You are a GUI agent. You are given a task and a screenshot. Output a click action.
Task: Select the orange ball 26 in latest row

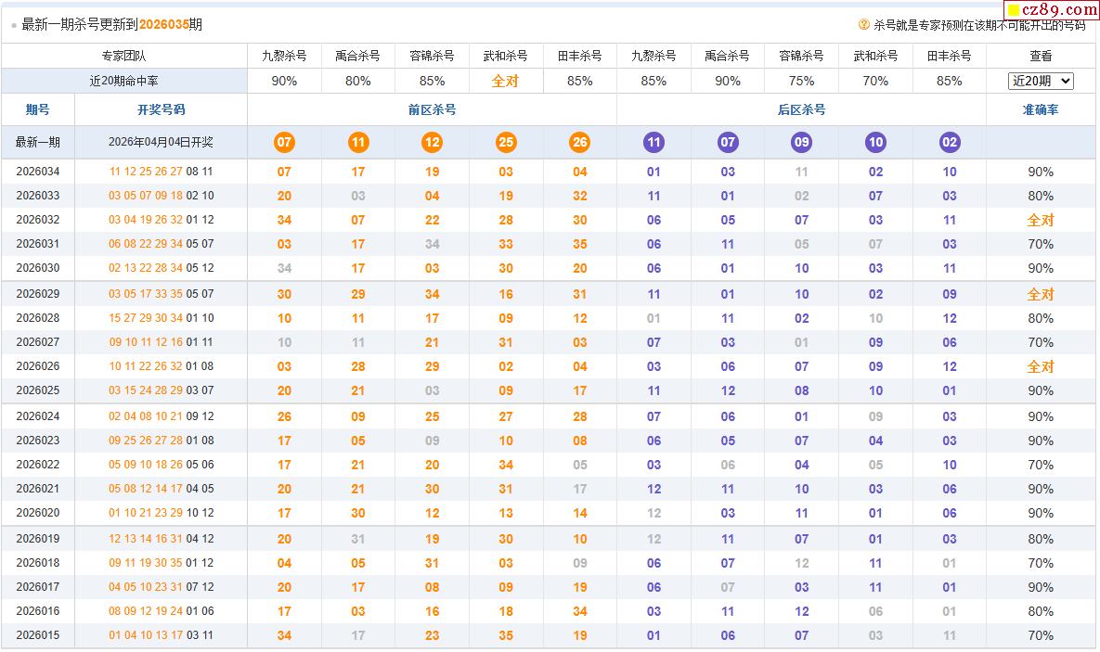(x=580, y=143)
